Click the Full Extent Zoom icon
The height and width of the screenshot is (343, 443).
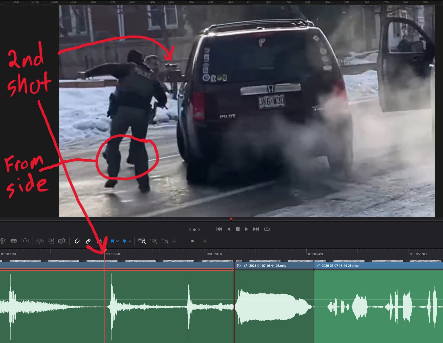pyautogui.click(x=141, y=241)
